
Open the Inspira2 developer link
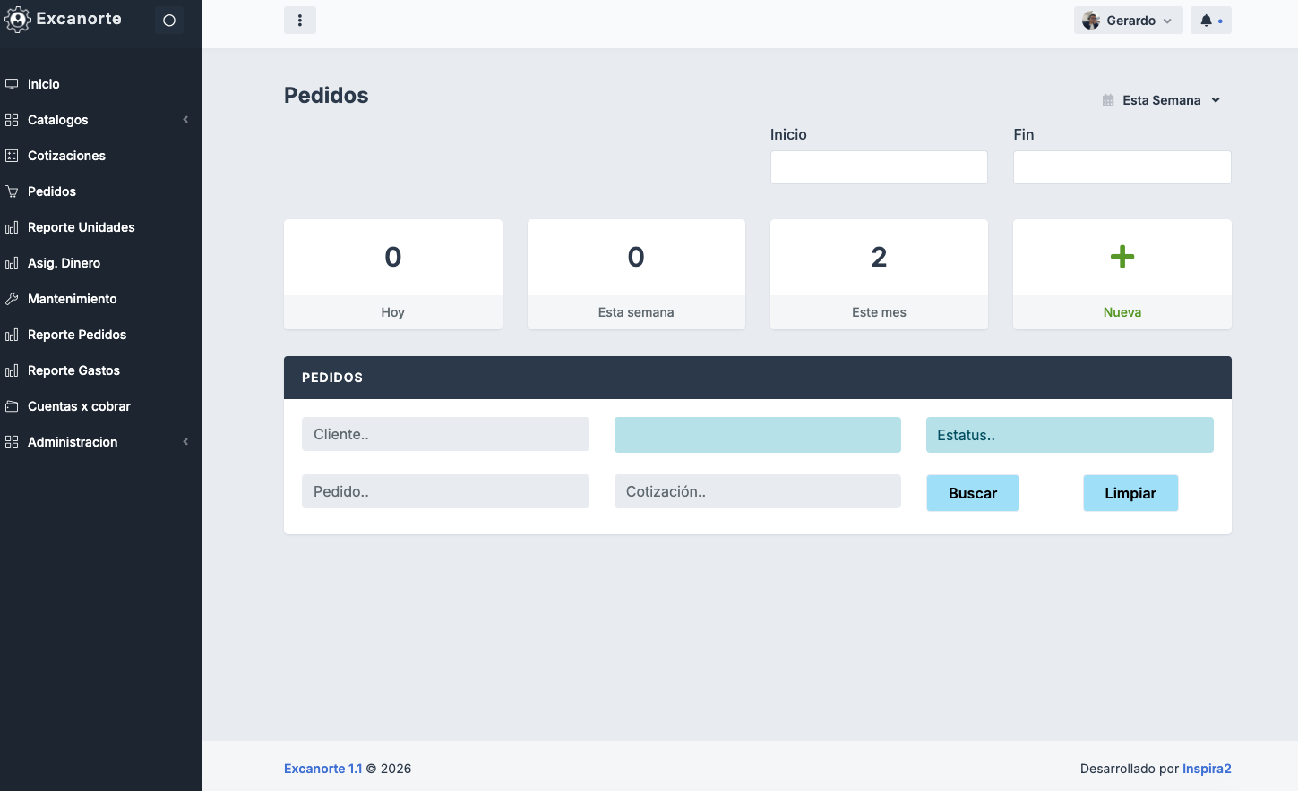pyautogui.click(x=1207, y=769)
